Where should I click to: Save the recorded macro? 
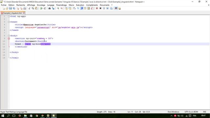click(111, 9)
